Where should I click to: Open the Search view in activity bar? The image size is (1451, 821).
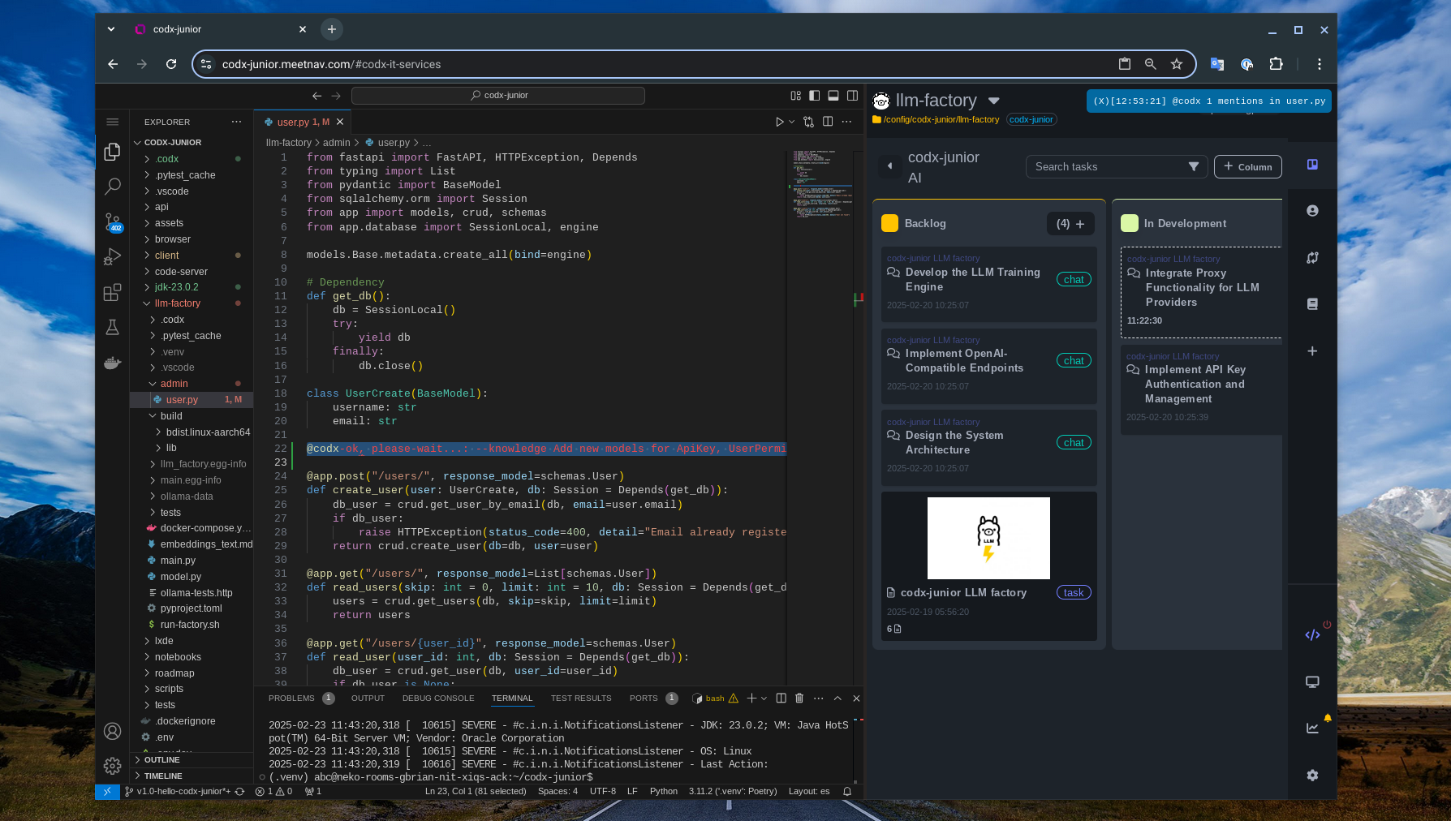(113, 186)
